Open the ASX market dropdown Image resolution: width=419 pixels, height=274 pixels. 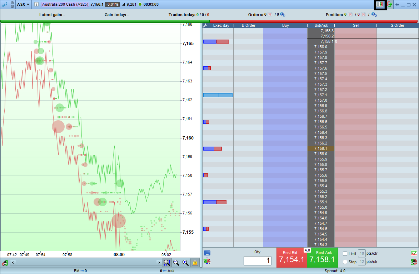pos(23,4)
